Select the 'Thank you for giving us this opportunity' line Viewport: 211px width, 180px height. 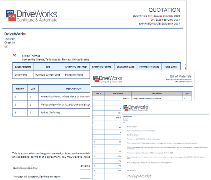click(x=149, y=163)
